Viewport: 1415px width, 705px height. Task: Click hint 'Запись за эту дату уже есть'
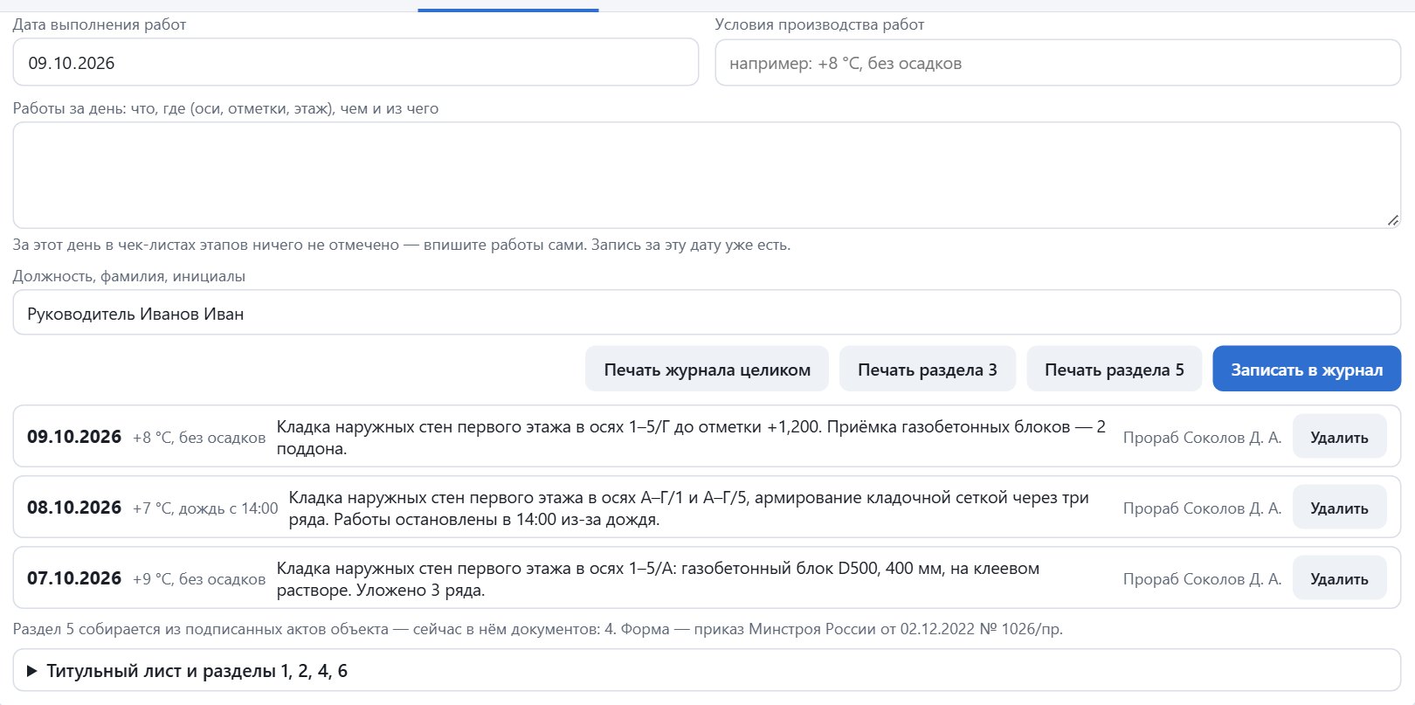[x=690, y=245]
